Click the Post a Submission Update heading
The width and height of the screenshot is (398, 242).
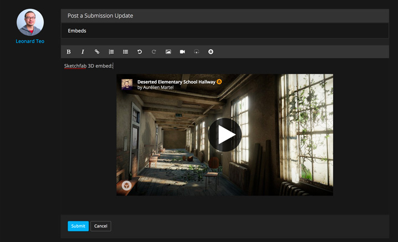tap(100, 15)
